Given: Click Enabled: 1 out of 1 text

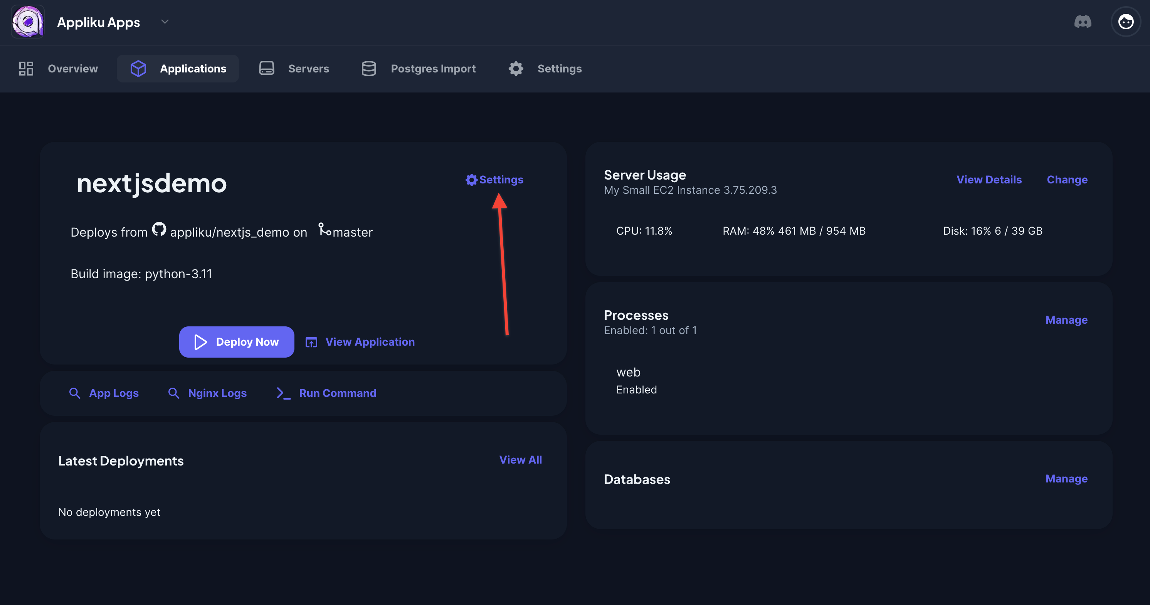Looking at the screenshot, I should click(x=650, y=330).
